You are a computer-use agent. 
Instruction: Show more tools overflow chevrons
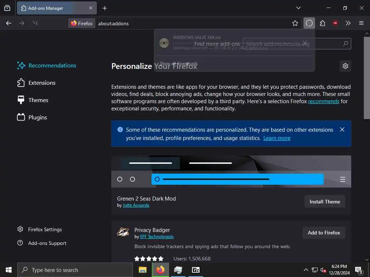coord(348,23)
